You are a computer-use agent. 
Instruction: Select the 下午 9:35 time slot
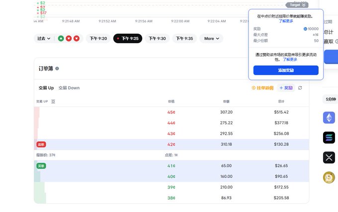pyautogui.click(x=184, y=39)
